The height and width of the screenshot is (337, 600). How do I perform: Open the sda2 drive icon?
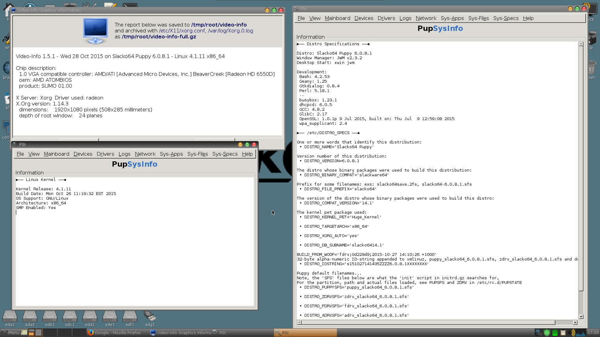pos(30,316)
